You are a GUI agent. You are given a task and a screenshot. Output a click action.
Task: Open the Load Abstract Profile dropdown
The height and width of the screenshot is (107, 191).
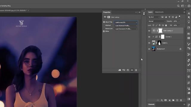point(126,26)
